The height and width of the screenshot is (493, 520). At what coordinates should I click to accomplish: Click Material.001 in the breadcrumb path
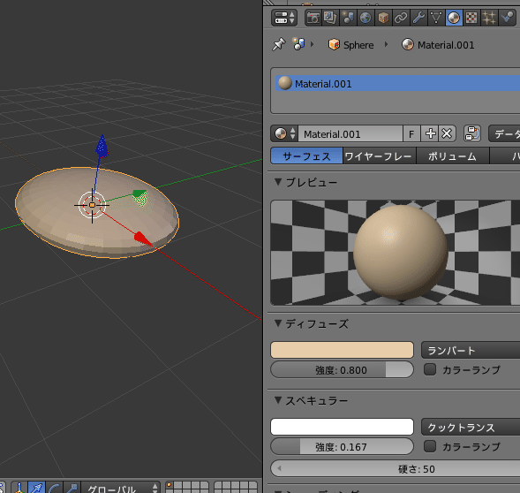[438, 45]
